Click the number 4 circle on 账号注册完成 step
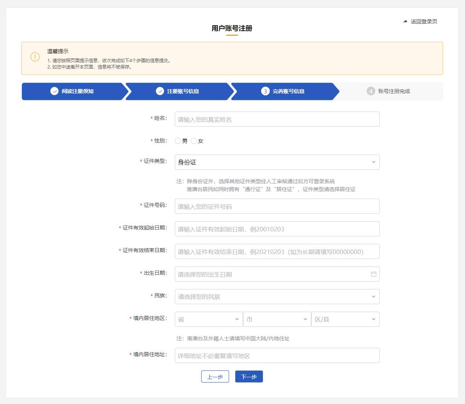Screen dimensions: 465x404 [371, 91]
